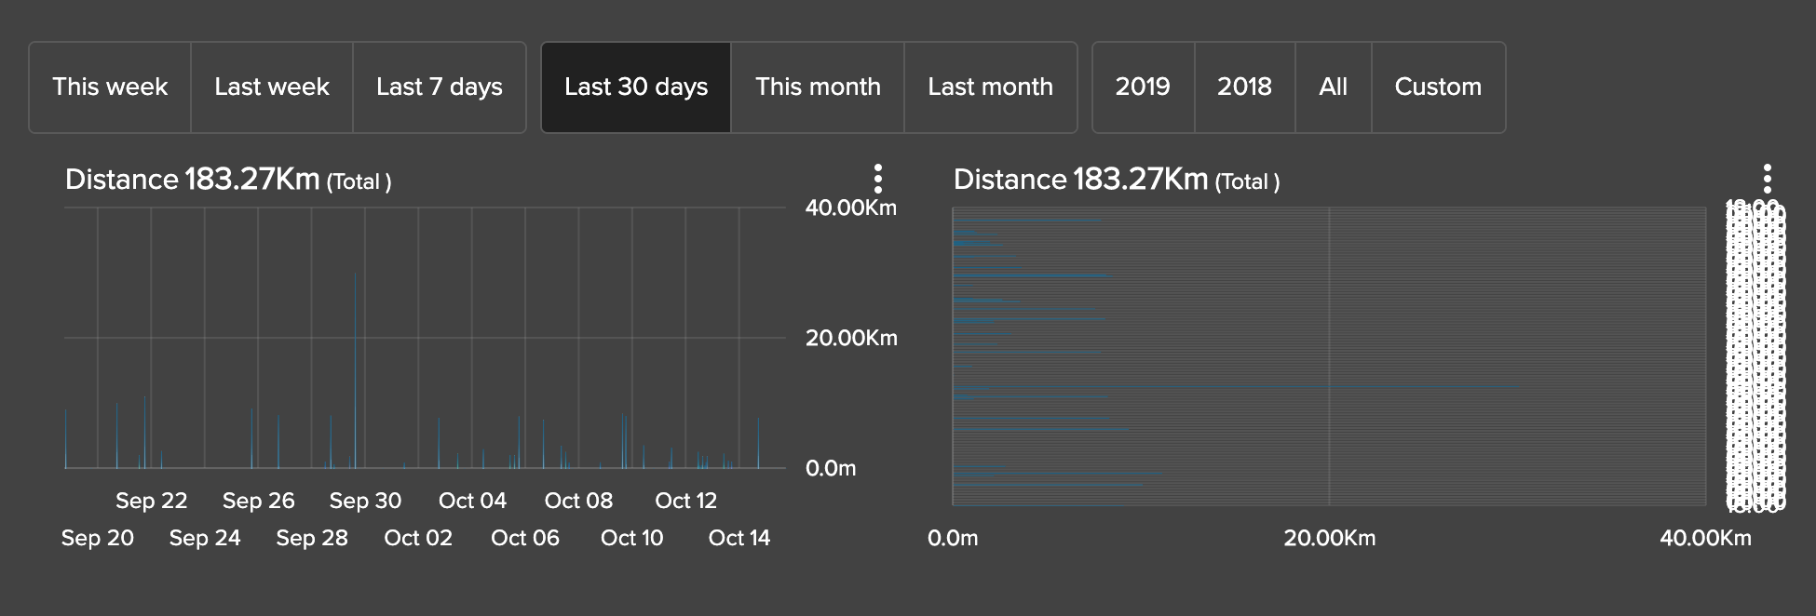Screen dimensions: 1816x616
Task: Click the three-dot kebab above the bar chart
Action: coord(878,177)
